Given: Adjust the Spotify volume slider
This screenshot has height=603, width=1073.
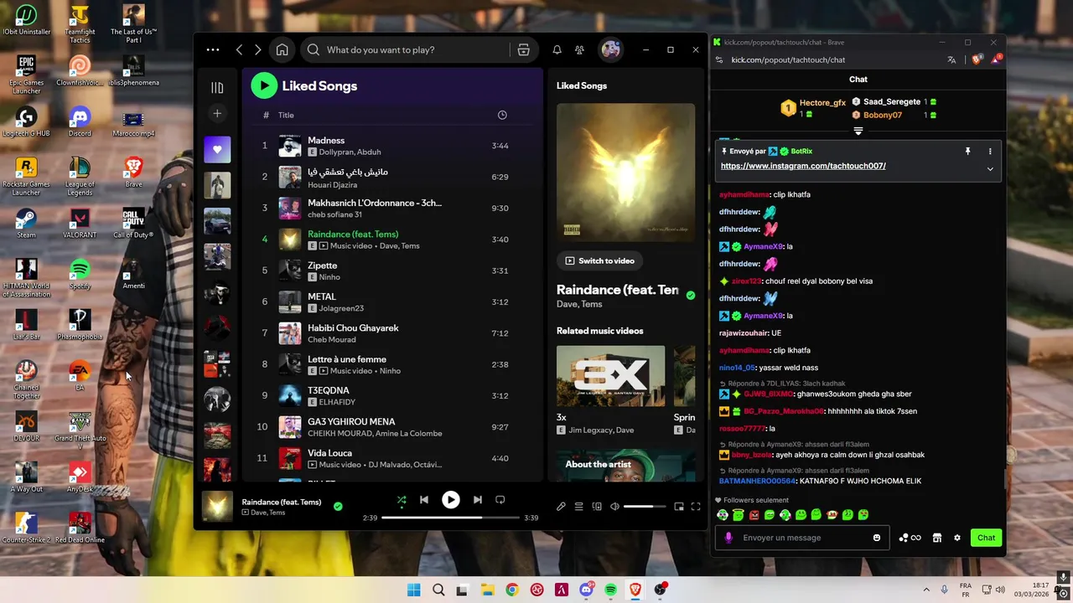Looking at the screenshot, I should pos(644,507).
